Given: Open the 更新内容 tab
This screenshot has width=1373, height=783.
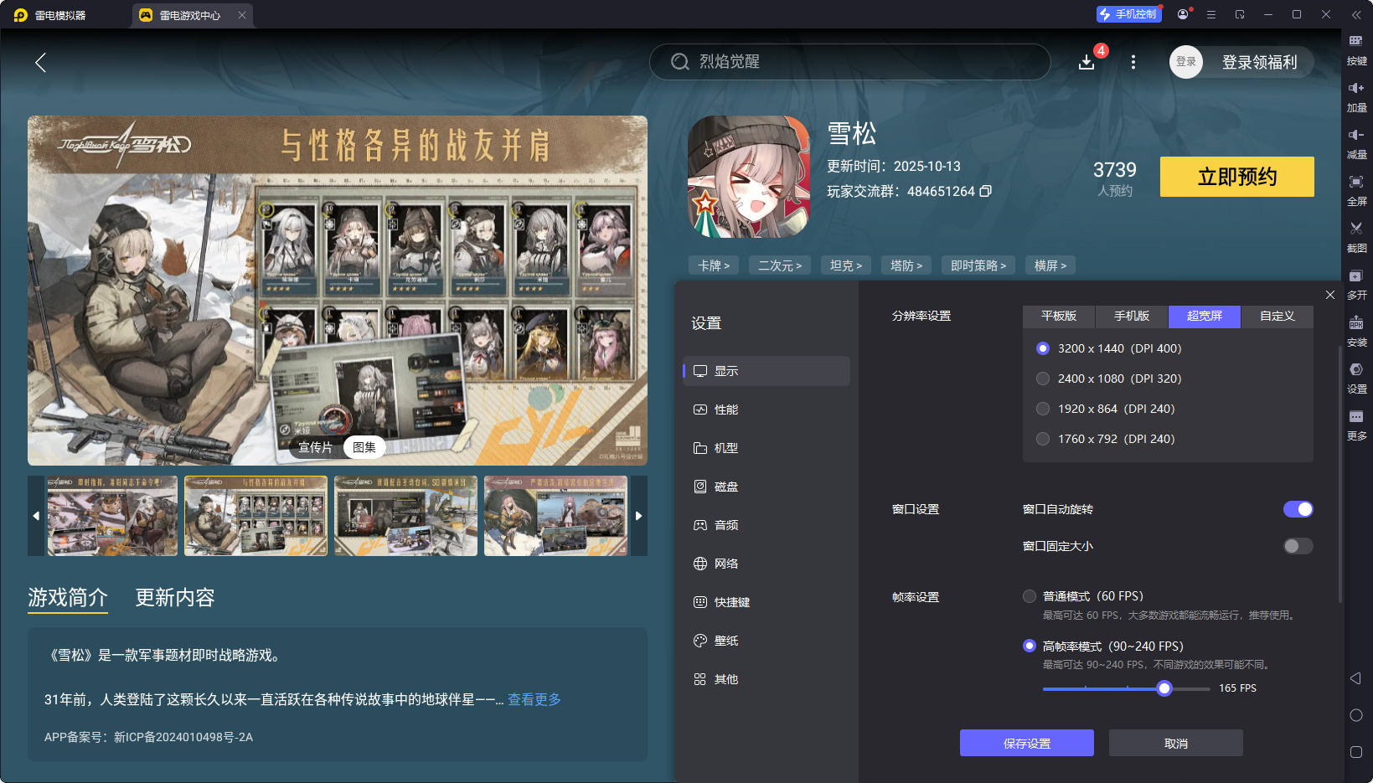Looking at the screenshot, I should coord(174,598).
